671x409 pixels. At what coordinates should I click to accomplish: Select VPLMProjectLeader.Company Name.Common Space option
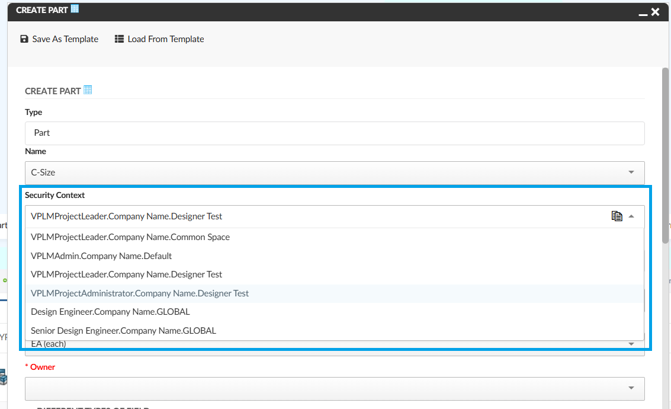coord(335,237)
